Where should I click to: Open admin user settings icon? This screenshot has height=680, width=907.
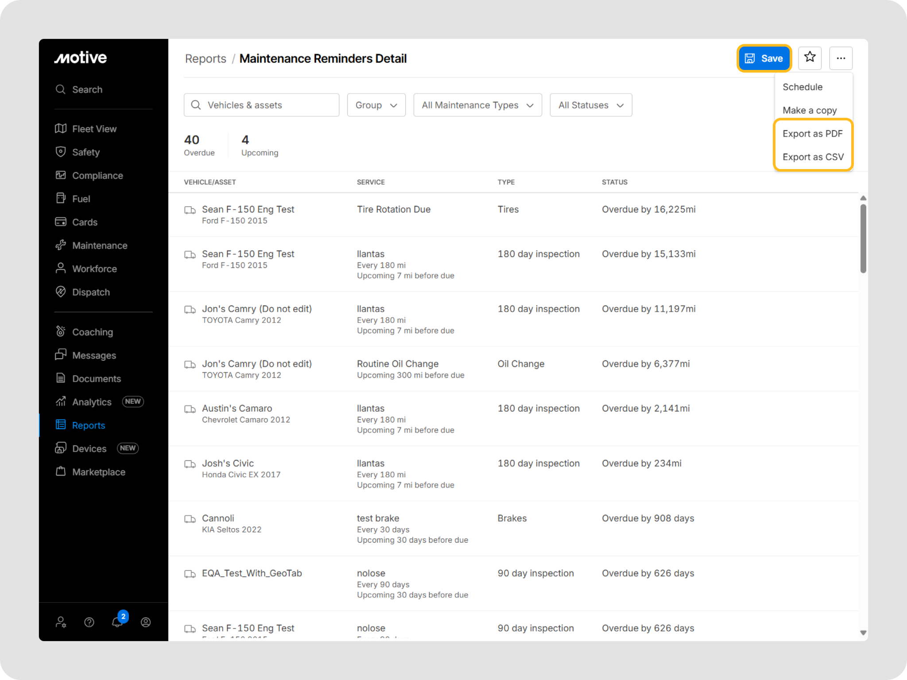click(x=61, y=622)
